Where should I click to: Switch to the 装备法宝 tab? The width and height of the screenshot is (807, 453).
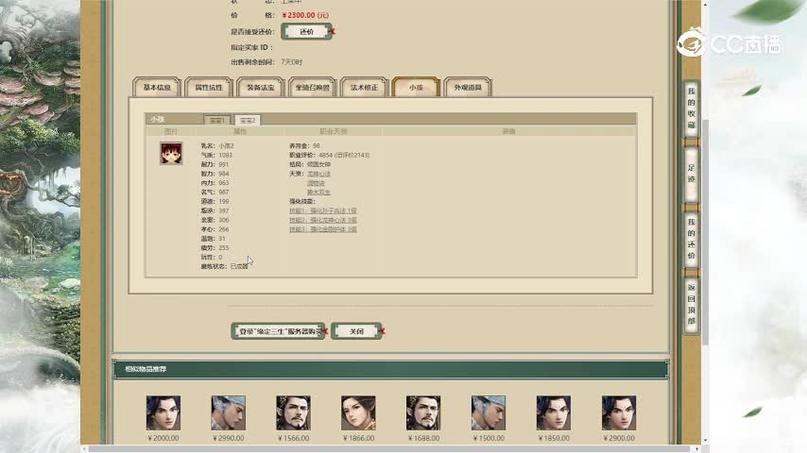coord(260,88)
